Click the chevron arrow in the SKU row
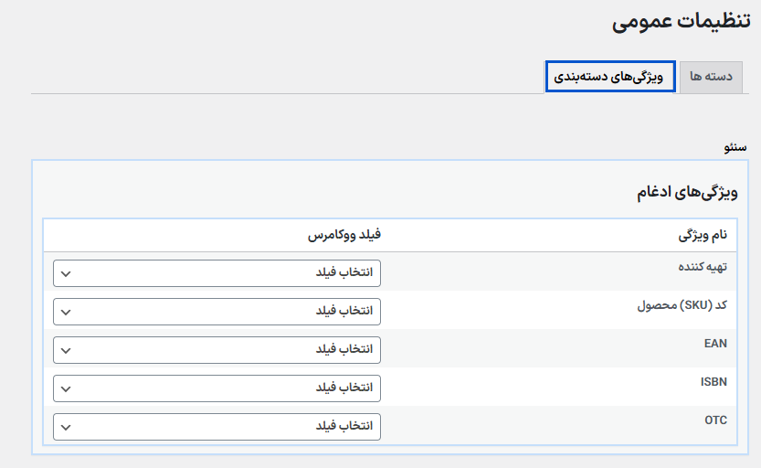The width and height of the screenshot is (761, 468). [66, 311]
